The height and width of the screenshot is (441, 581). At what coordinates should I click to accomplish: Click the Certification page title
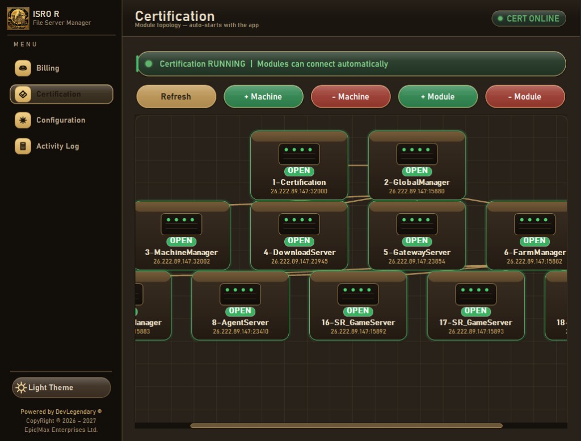pyautogui.click(x=175, y=16)
